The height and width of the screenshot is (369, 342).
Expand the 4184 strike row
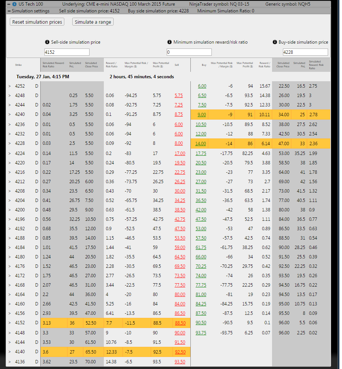pyautogui.click(x=10, y=248)
